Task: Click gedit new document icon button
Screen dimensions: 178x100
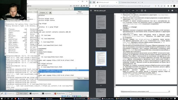Action: 50,12
